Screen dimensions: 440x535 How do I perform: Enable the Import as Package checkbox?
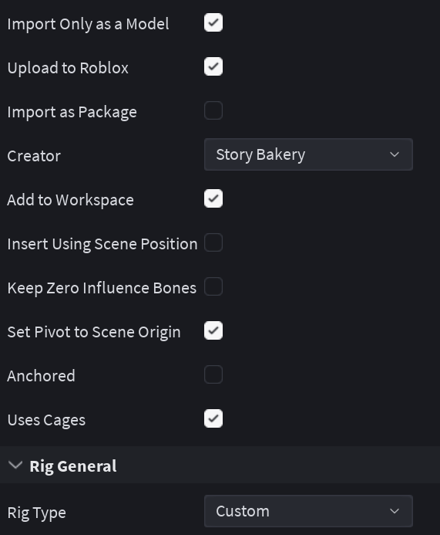(x=213, y=110)
